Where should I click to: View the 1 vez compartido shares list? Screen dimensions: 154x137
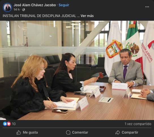pyautogui.click(x=138, y=124)
